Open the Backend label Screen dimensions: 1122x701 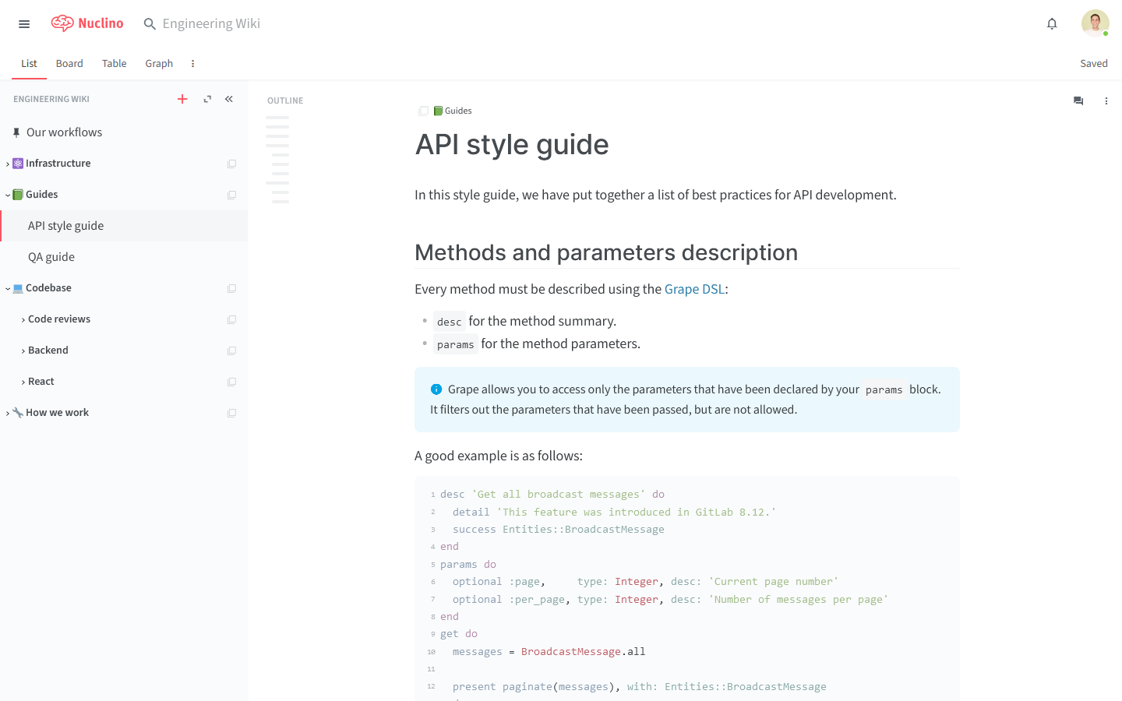tap(48, 350)
